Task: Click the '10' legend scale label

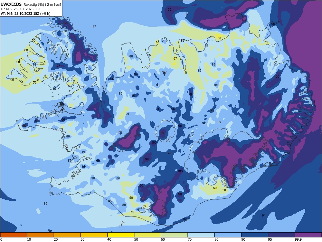Action: [x=29, y=239]
